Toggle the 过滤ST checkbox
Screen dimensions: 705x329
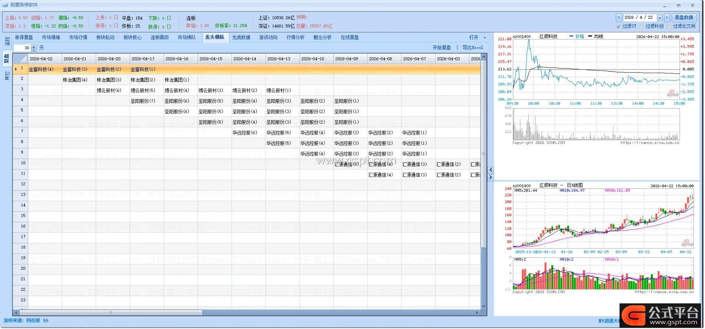click(618, 26)
